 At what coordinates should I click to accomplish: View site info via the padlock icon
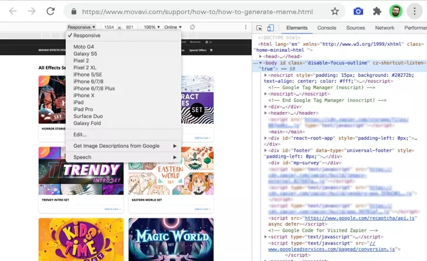pos(73,12)
